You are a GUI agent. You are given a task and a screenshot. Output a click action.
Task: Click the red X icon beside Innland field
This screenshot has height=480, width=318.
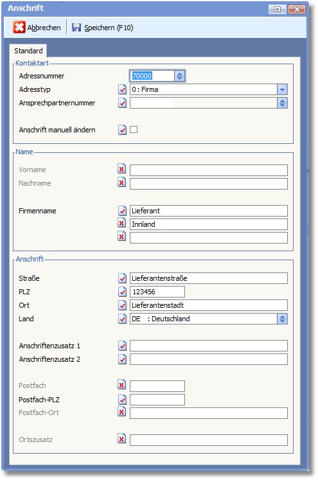122,223
